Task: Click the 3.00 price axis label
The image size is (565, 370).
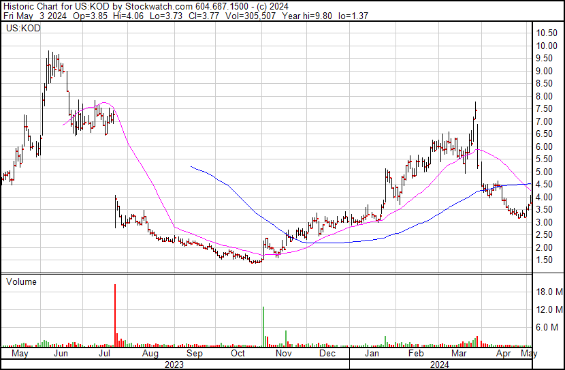Action: (544, 223)
